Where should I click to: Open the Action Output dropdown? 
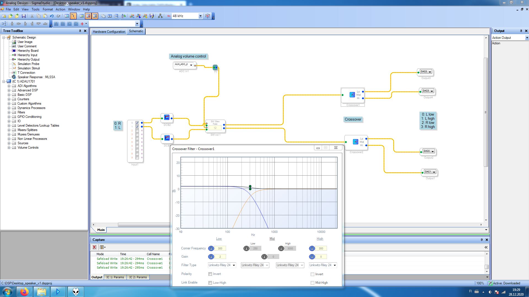click(x=527, y=38)
